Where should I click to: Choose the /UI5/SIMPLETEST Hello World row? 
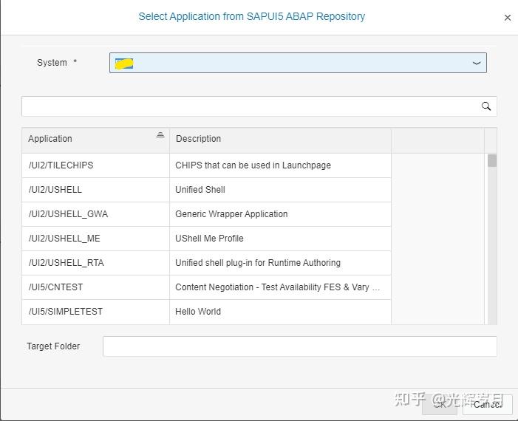66,312
